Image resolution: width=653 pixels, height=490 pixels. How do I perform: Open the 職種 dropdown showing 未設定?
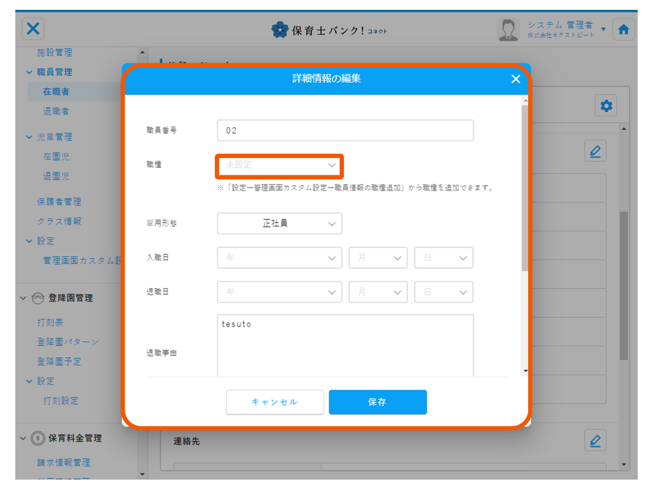[279, 165]
